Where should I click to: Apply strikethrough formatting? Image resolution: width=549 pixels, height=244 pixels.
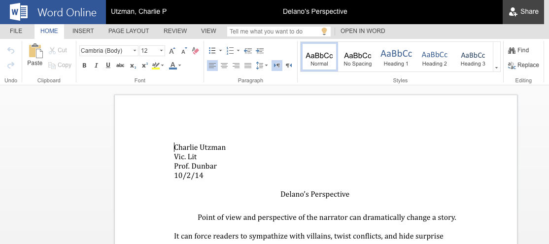click(120, 66)
